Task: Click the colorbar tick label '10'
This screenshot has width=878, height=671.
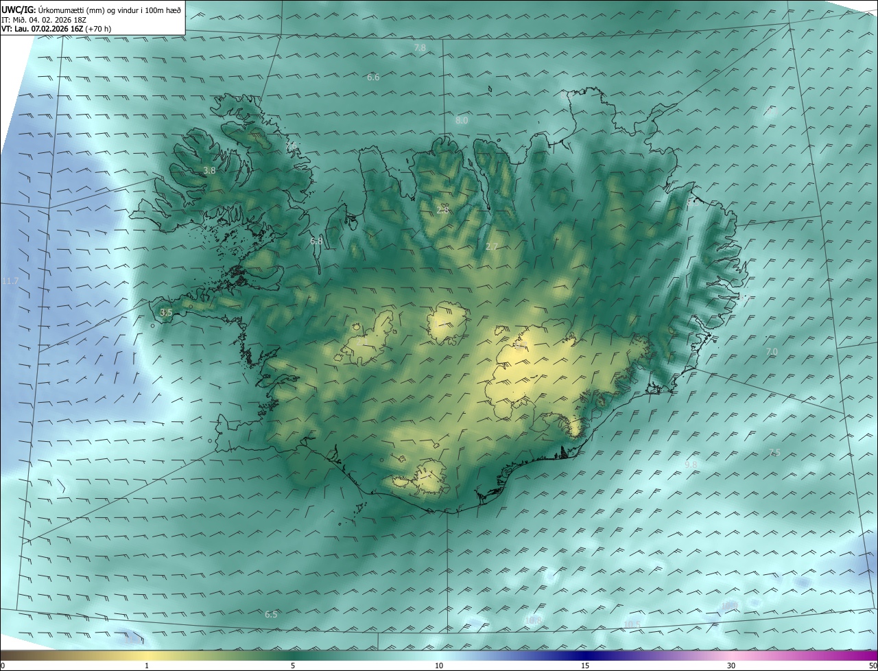Action: click(x=439, y=666)
